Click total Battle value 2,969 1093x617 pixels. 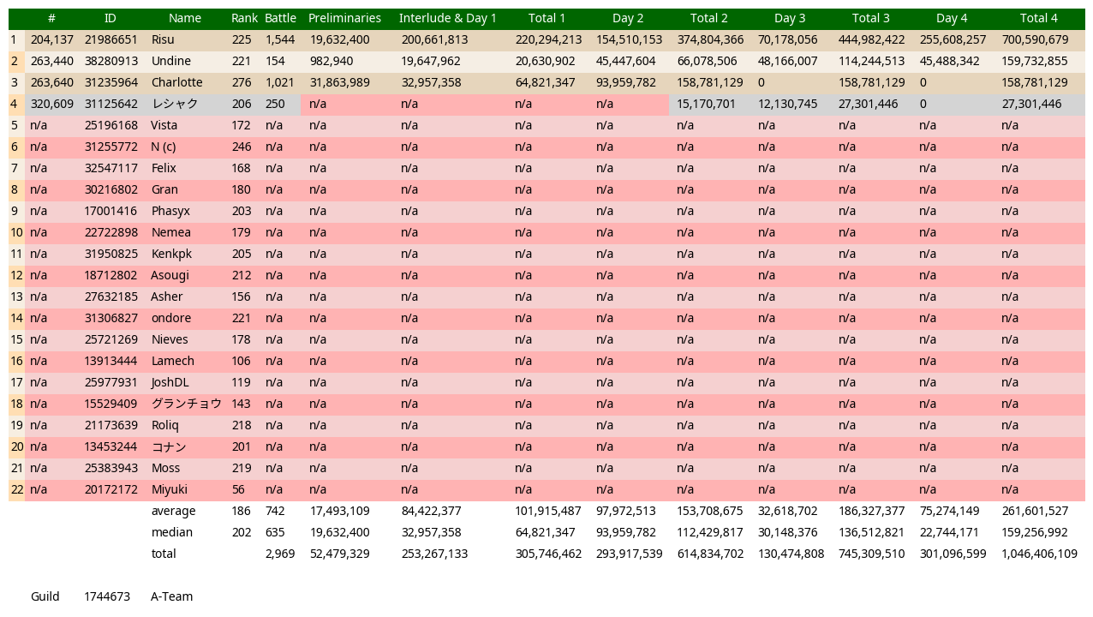coord(280,554)
